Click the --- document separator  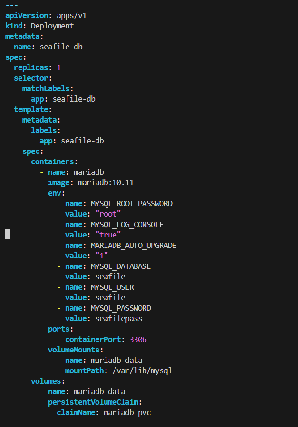[x=12, y=5]
